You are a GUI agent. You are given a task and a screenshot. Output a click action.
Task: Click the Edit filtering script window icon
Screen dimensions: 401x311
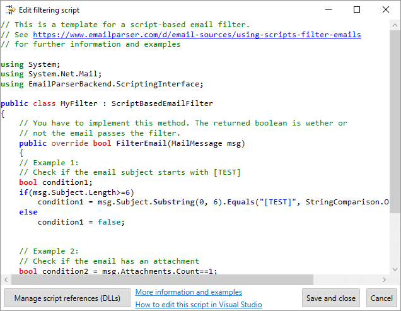(x=11, y=9)
